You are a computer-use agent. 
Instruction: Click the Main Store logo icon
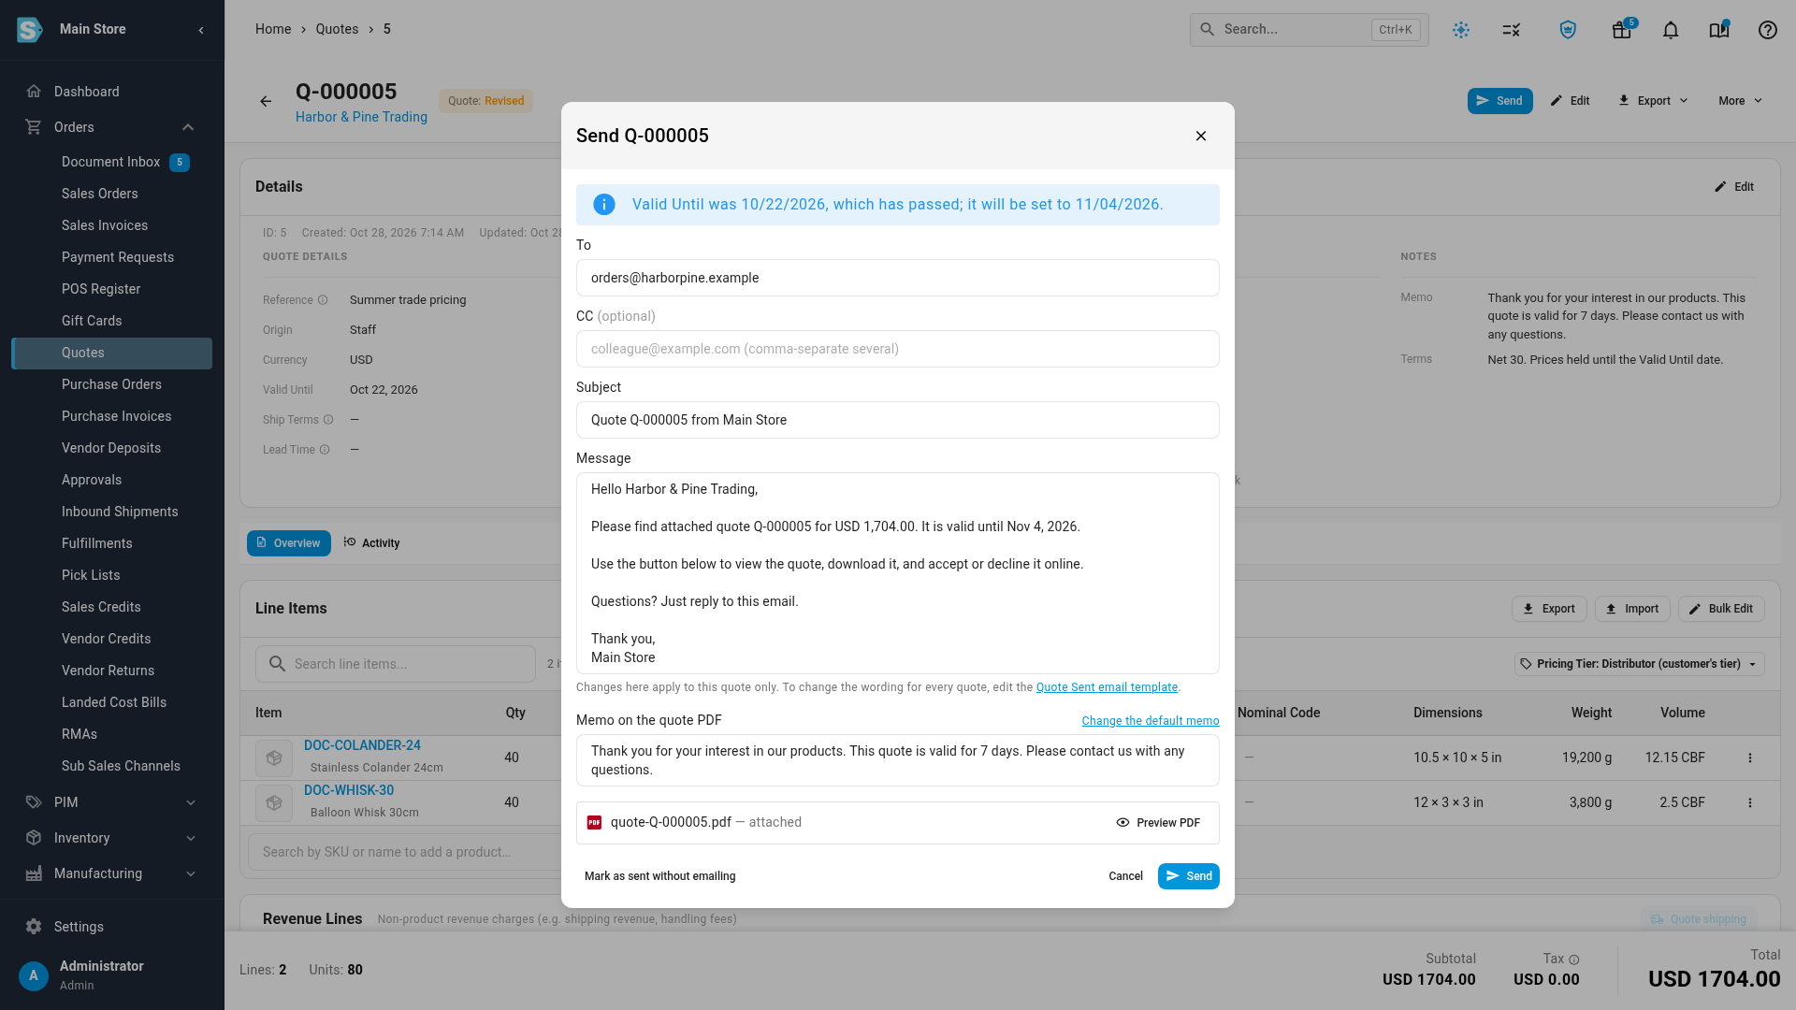coord(30,30)
